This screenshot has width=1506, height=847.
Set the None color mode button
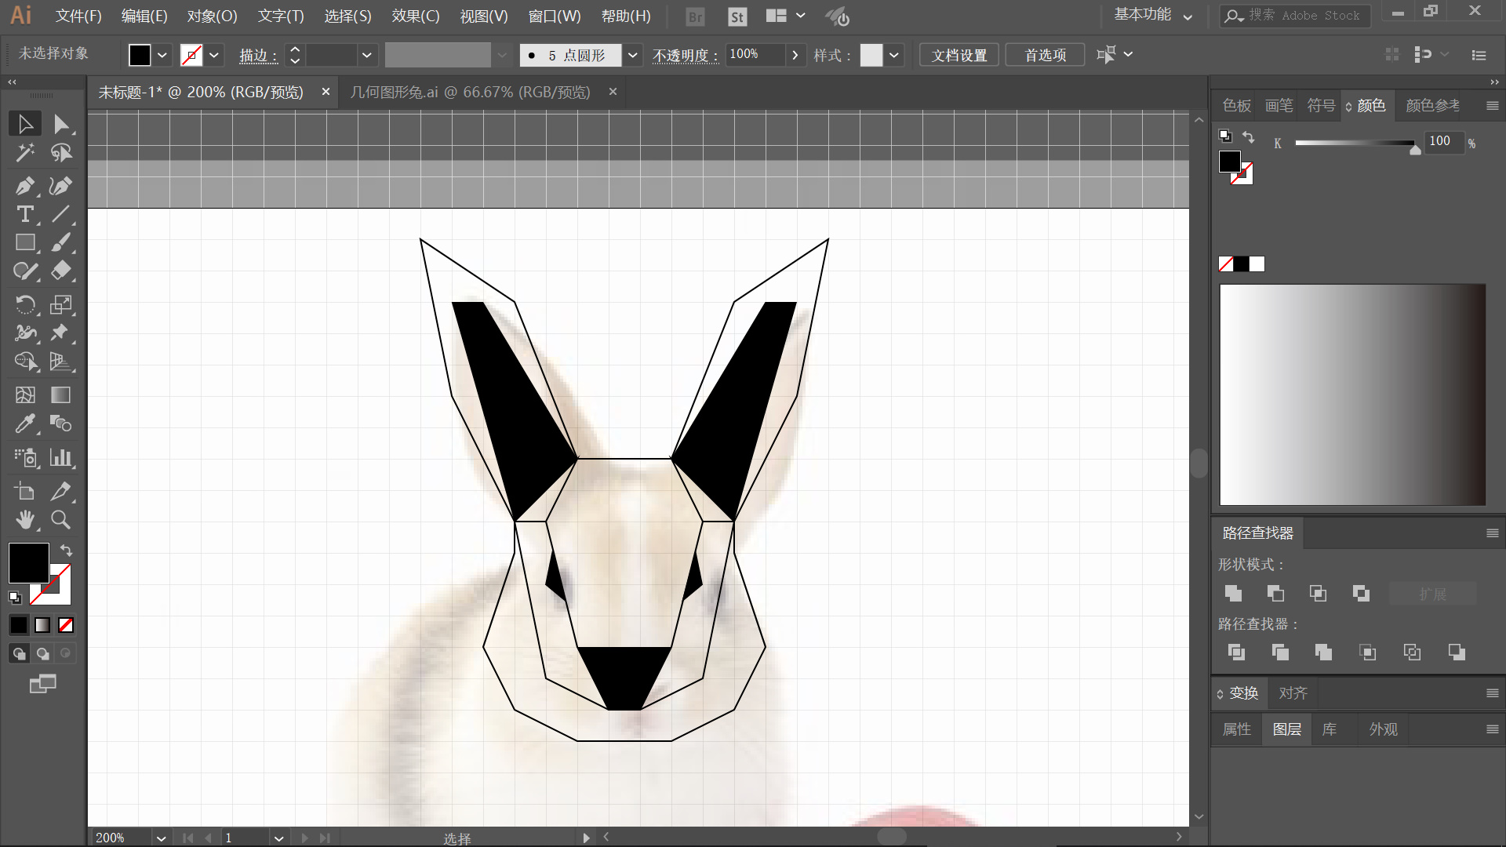click(67, 625)
